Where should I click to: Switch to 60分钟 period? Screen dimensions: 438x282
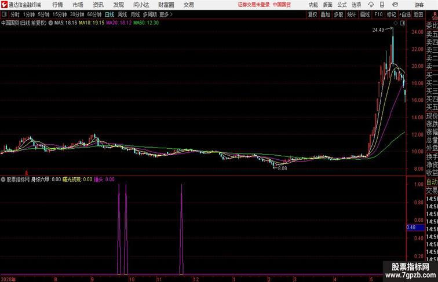tap(94, 14)
